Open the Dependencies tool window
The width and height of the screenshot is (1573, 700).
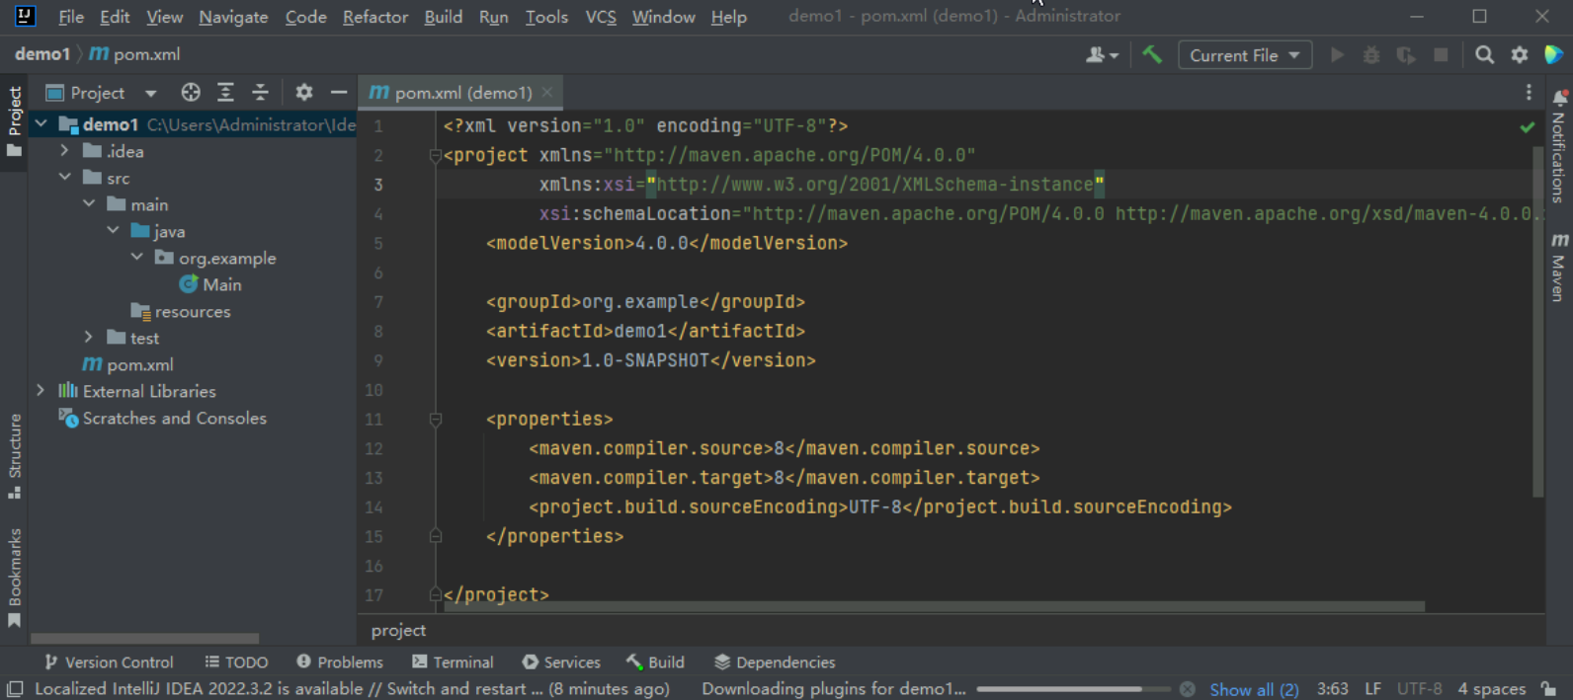coord(775,662)
